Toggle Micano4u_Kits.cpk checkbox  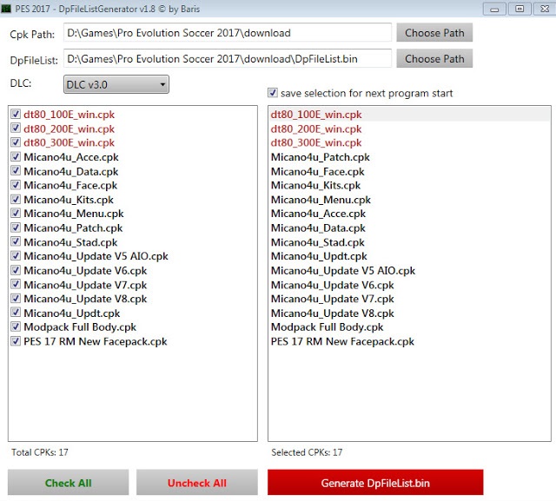[x=16, y=199]
